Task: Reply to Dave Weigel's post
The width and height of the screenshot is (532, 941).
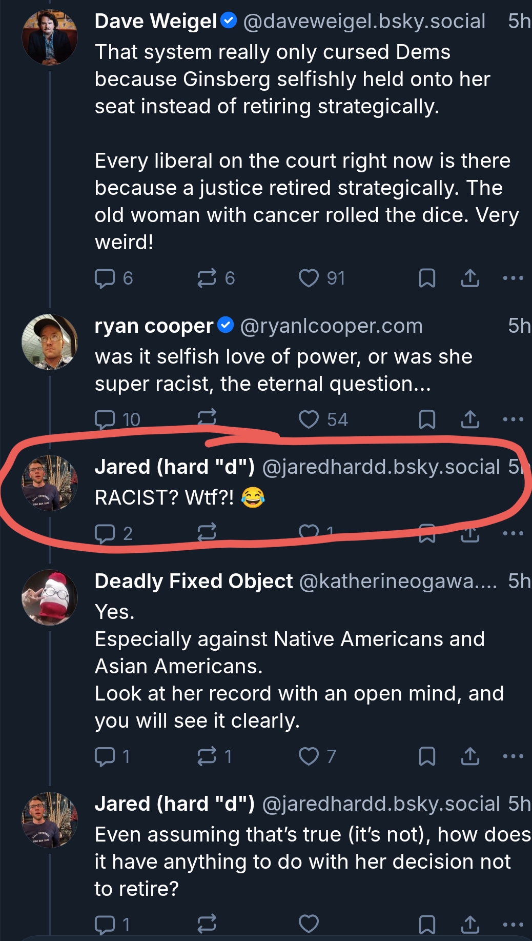Action: (x=105, y=278)
